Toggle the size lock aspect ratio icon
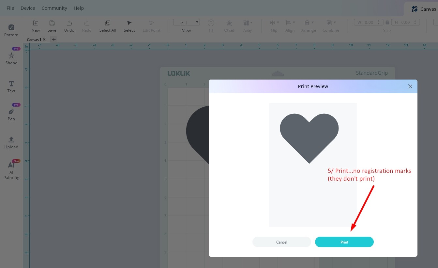 (387, 22)
